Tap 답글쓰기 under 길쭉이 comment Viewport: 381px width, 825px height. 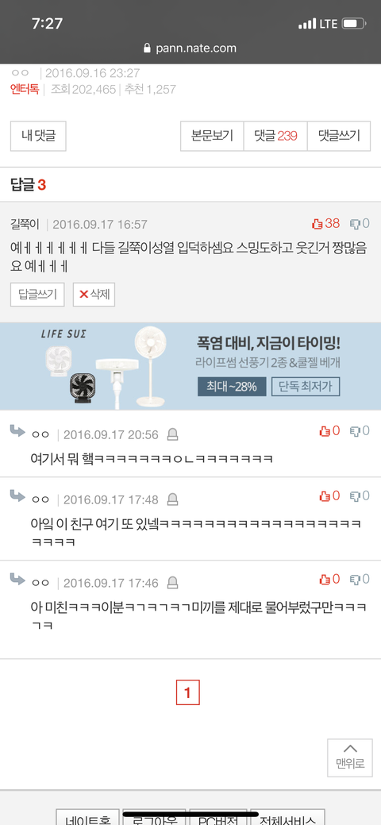(x=37, y=294)
